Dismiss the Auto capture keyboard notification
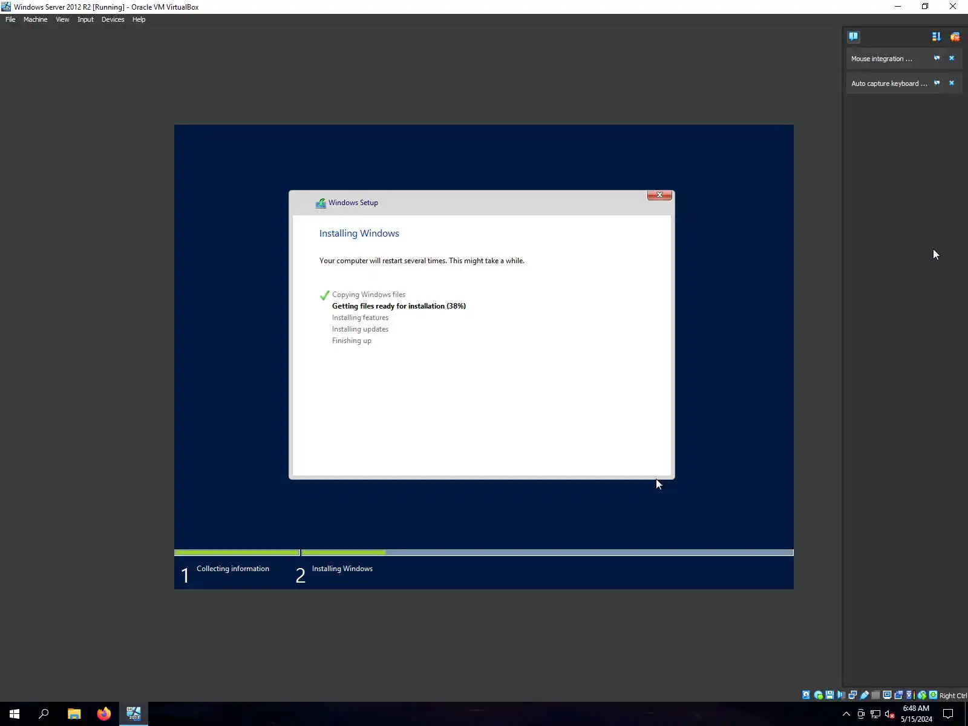 click(x=952, y=83)
